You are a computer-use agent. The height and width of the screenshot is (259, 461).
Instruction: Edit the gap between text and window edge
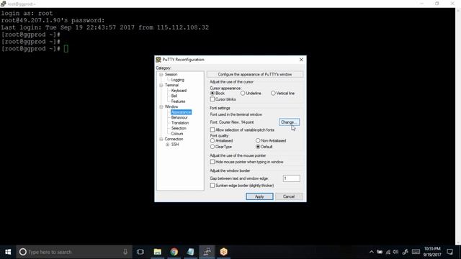coord(291,178)
